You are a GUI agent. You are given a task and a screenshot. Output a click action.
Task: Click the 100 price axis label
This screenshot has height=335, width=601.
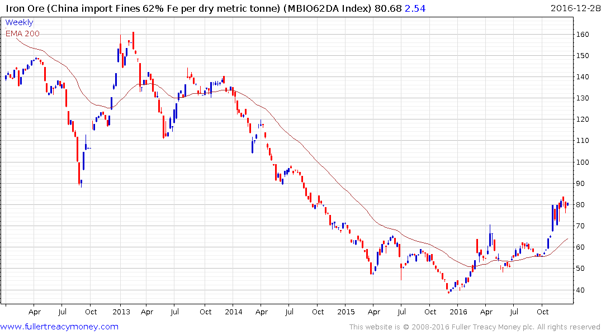583,162
